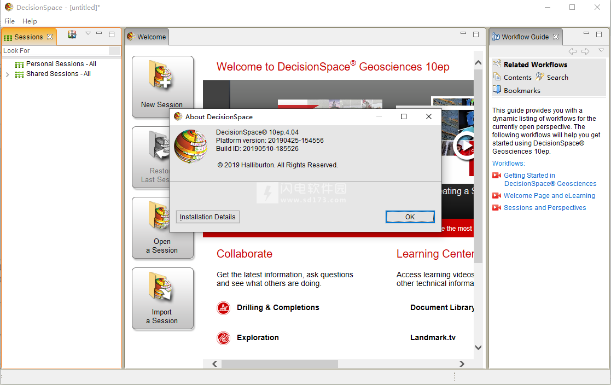Click the video icon beside Sessions and Perspectives
The width and height of the screenshot is (611, 385).
[497, 208]
